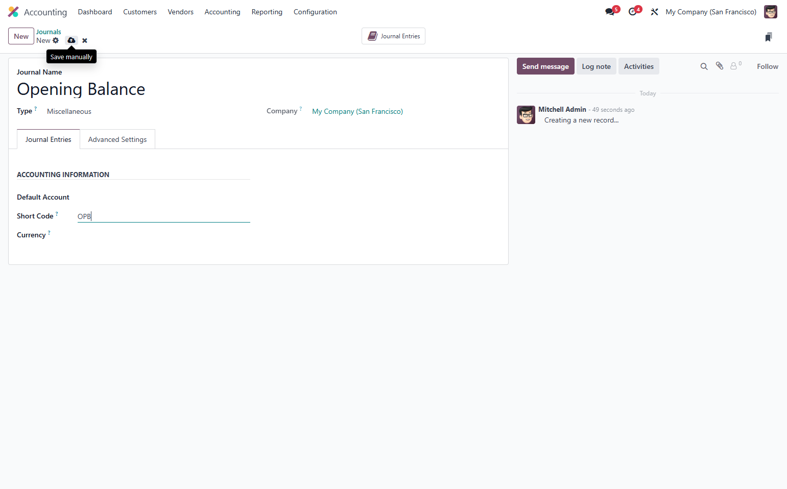Open the Default Account dropdown field

(163, 197)
